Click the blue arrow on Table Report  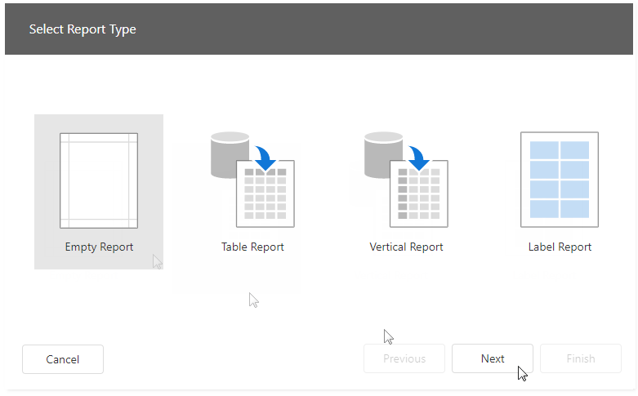coord(265,157)
